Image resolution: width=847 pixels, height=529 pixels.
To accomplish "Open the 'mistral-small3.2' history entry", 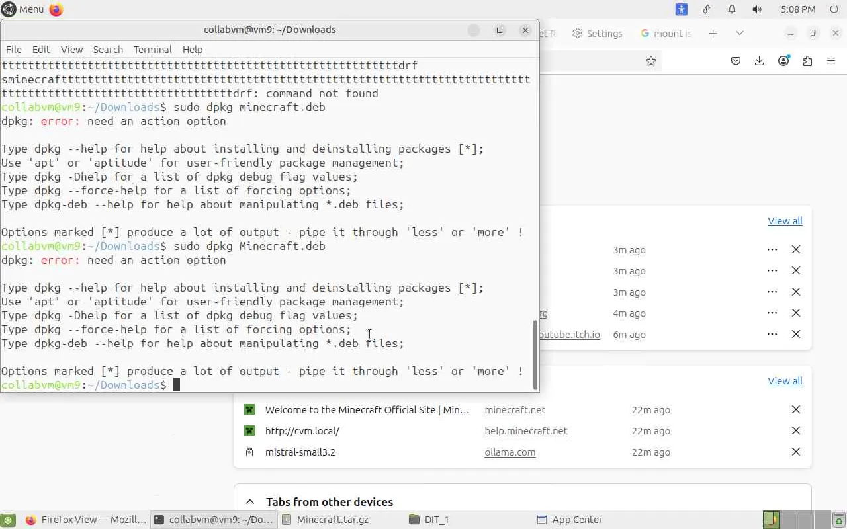I will [x=300, y=452].
